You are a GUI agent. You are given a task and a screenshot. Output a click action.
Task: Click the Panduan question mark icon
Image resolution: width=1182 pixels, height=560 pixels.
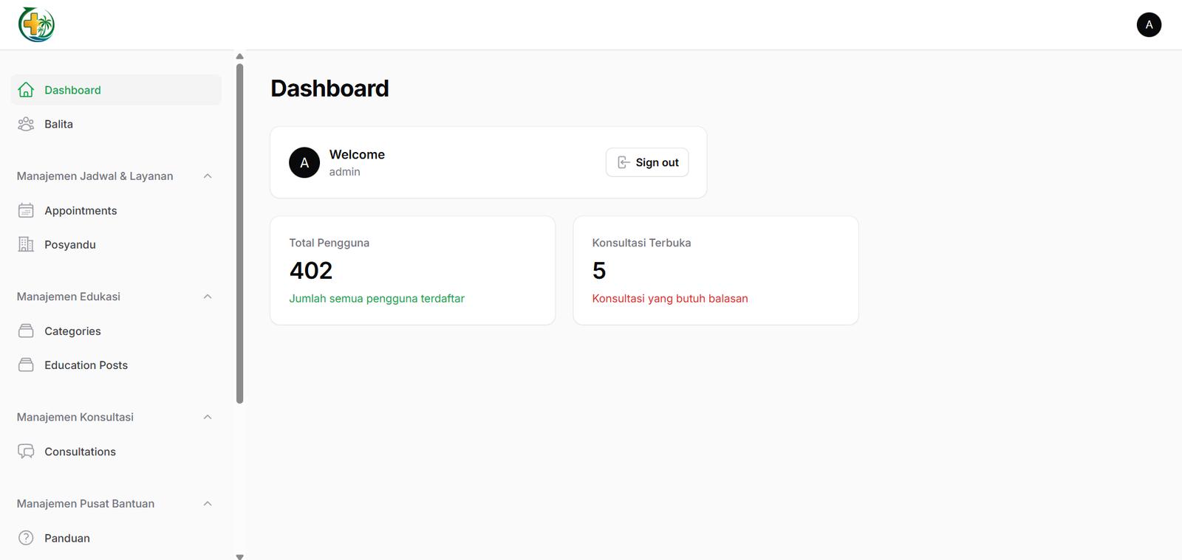pyautogui.click(x=26, y=538)
